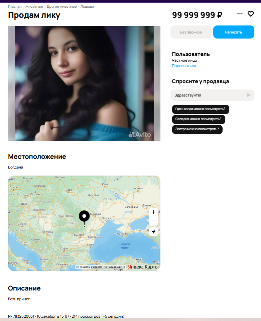Open Лошади breadcrumb category
This screenshot has height=321, width=261.
[87, 7]
